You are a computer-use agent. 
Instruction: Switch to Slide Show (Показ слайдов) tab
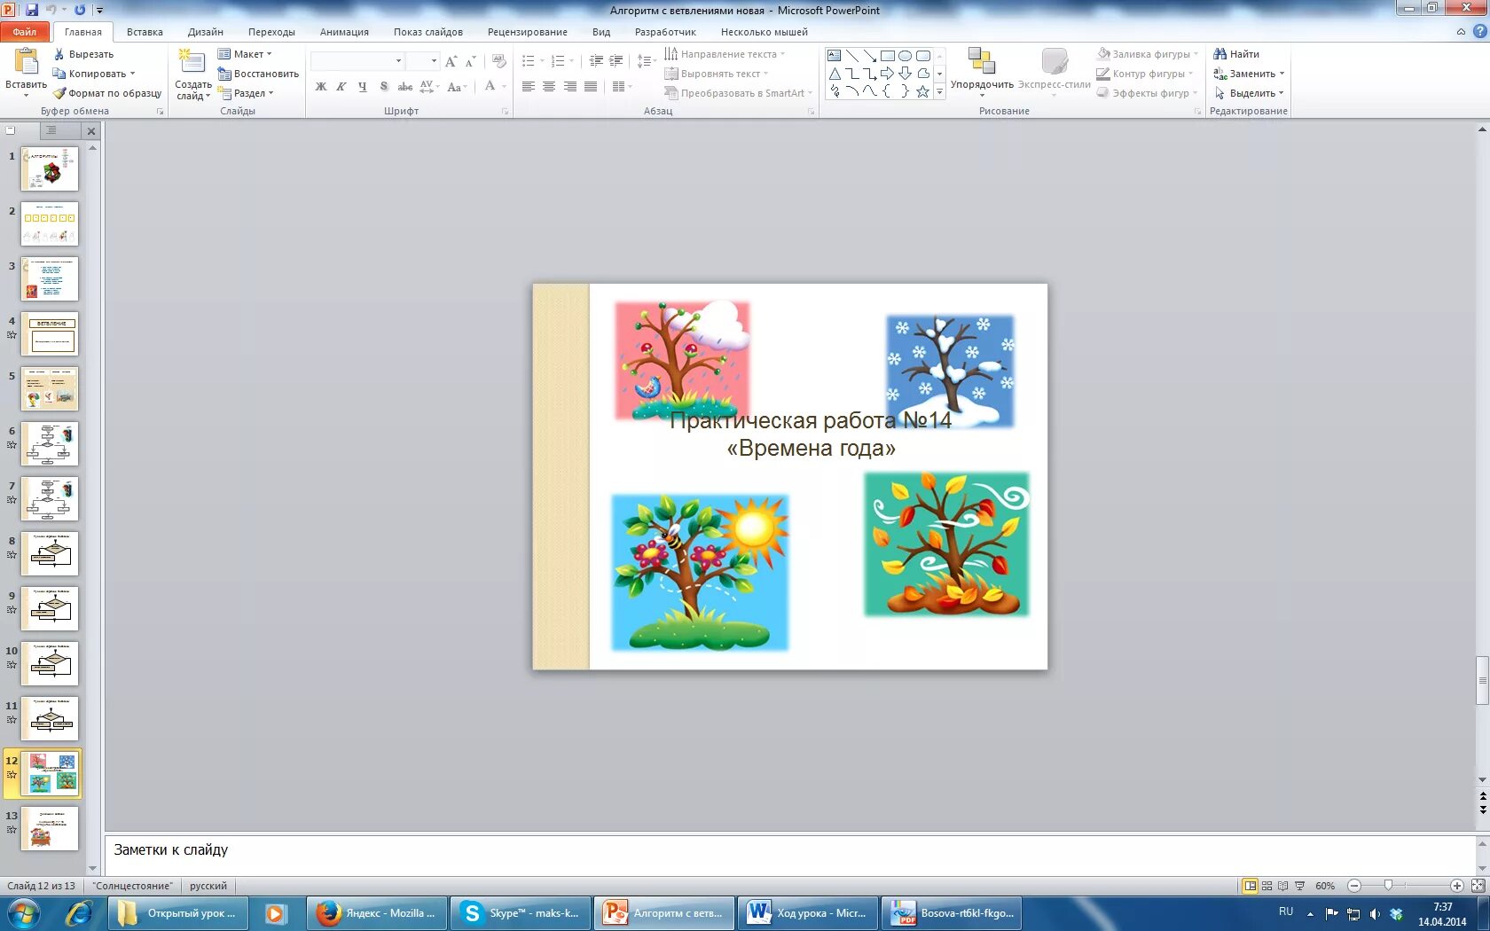coord(428,32)
